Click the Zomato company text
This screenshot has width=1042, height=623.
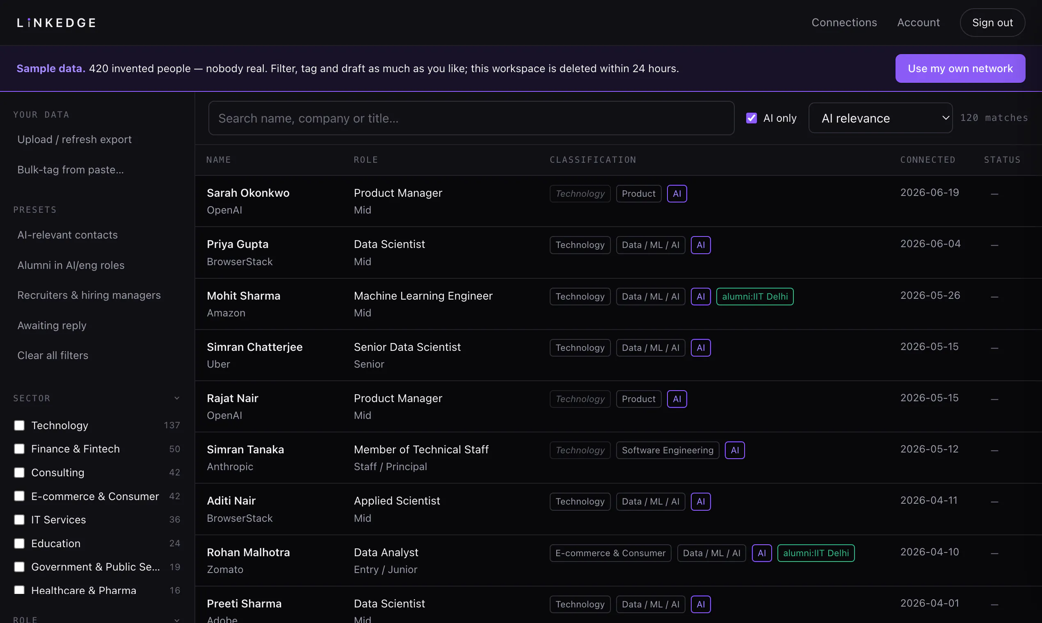225,569
